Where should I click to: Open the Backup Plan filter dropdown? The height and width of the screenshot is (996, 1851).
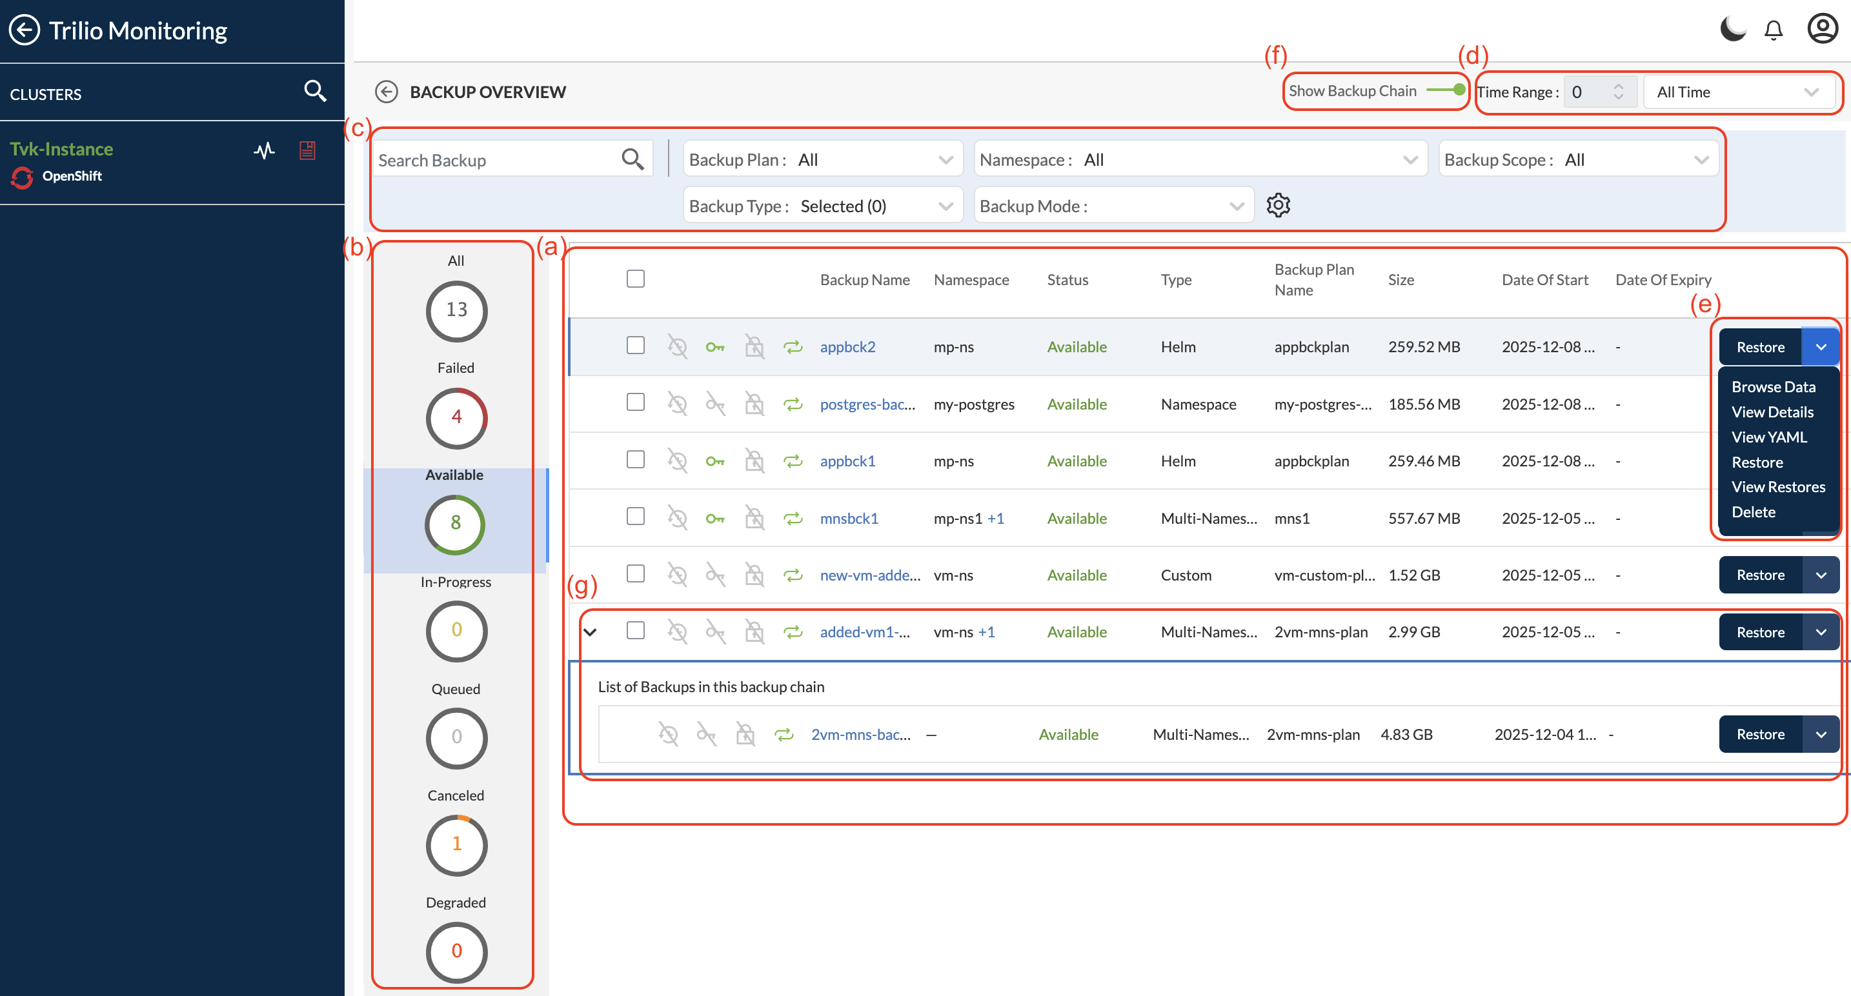tap(822, 159)
